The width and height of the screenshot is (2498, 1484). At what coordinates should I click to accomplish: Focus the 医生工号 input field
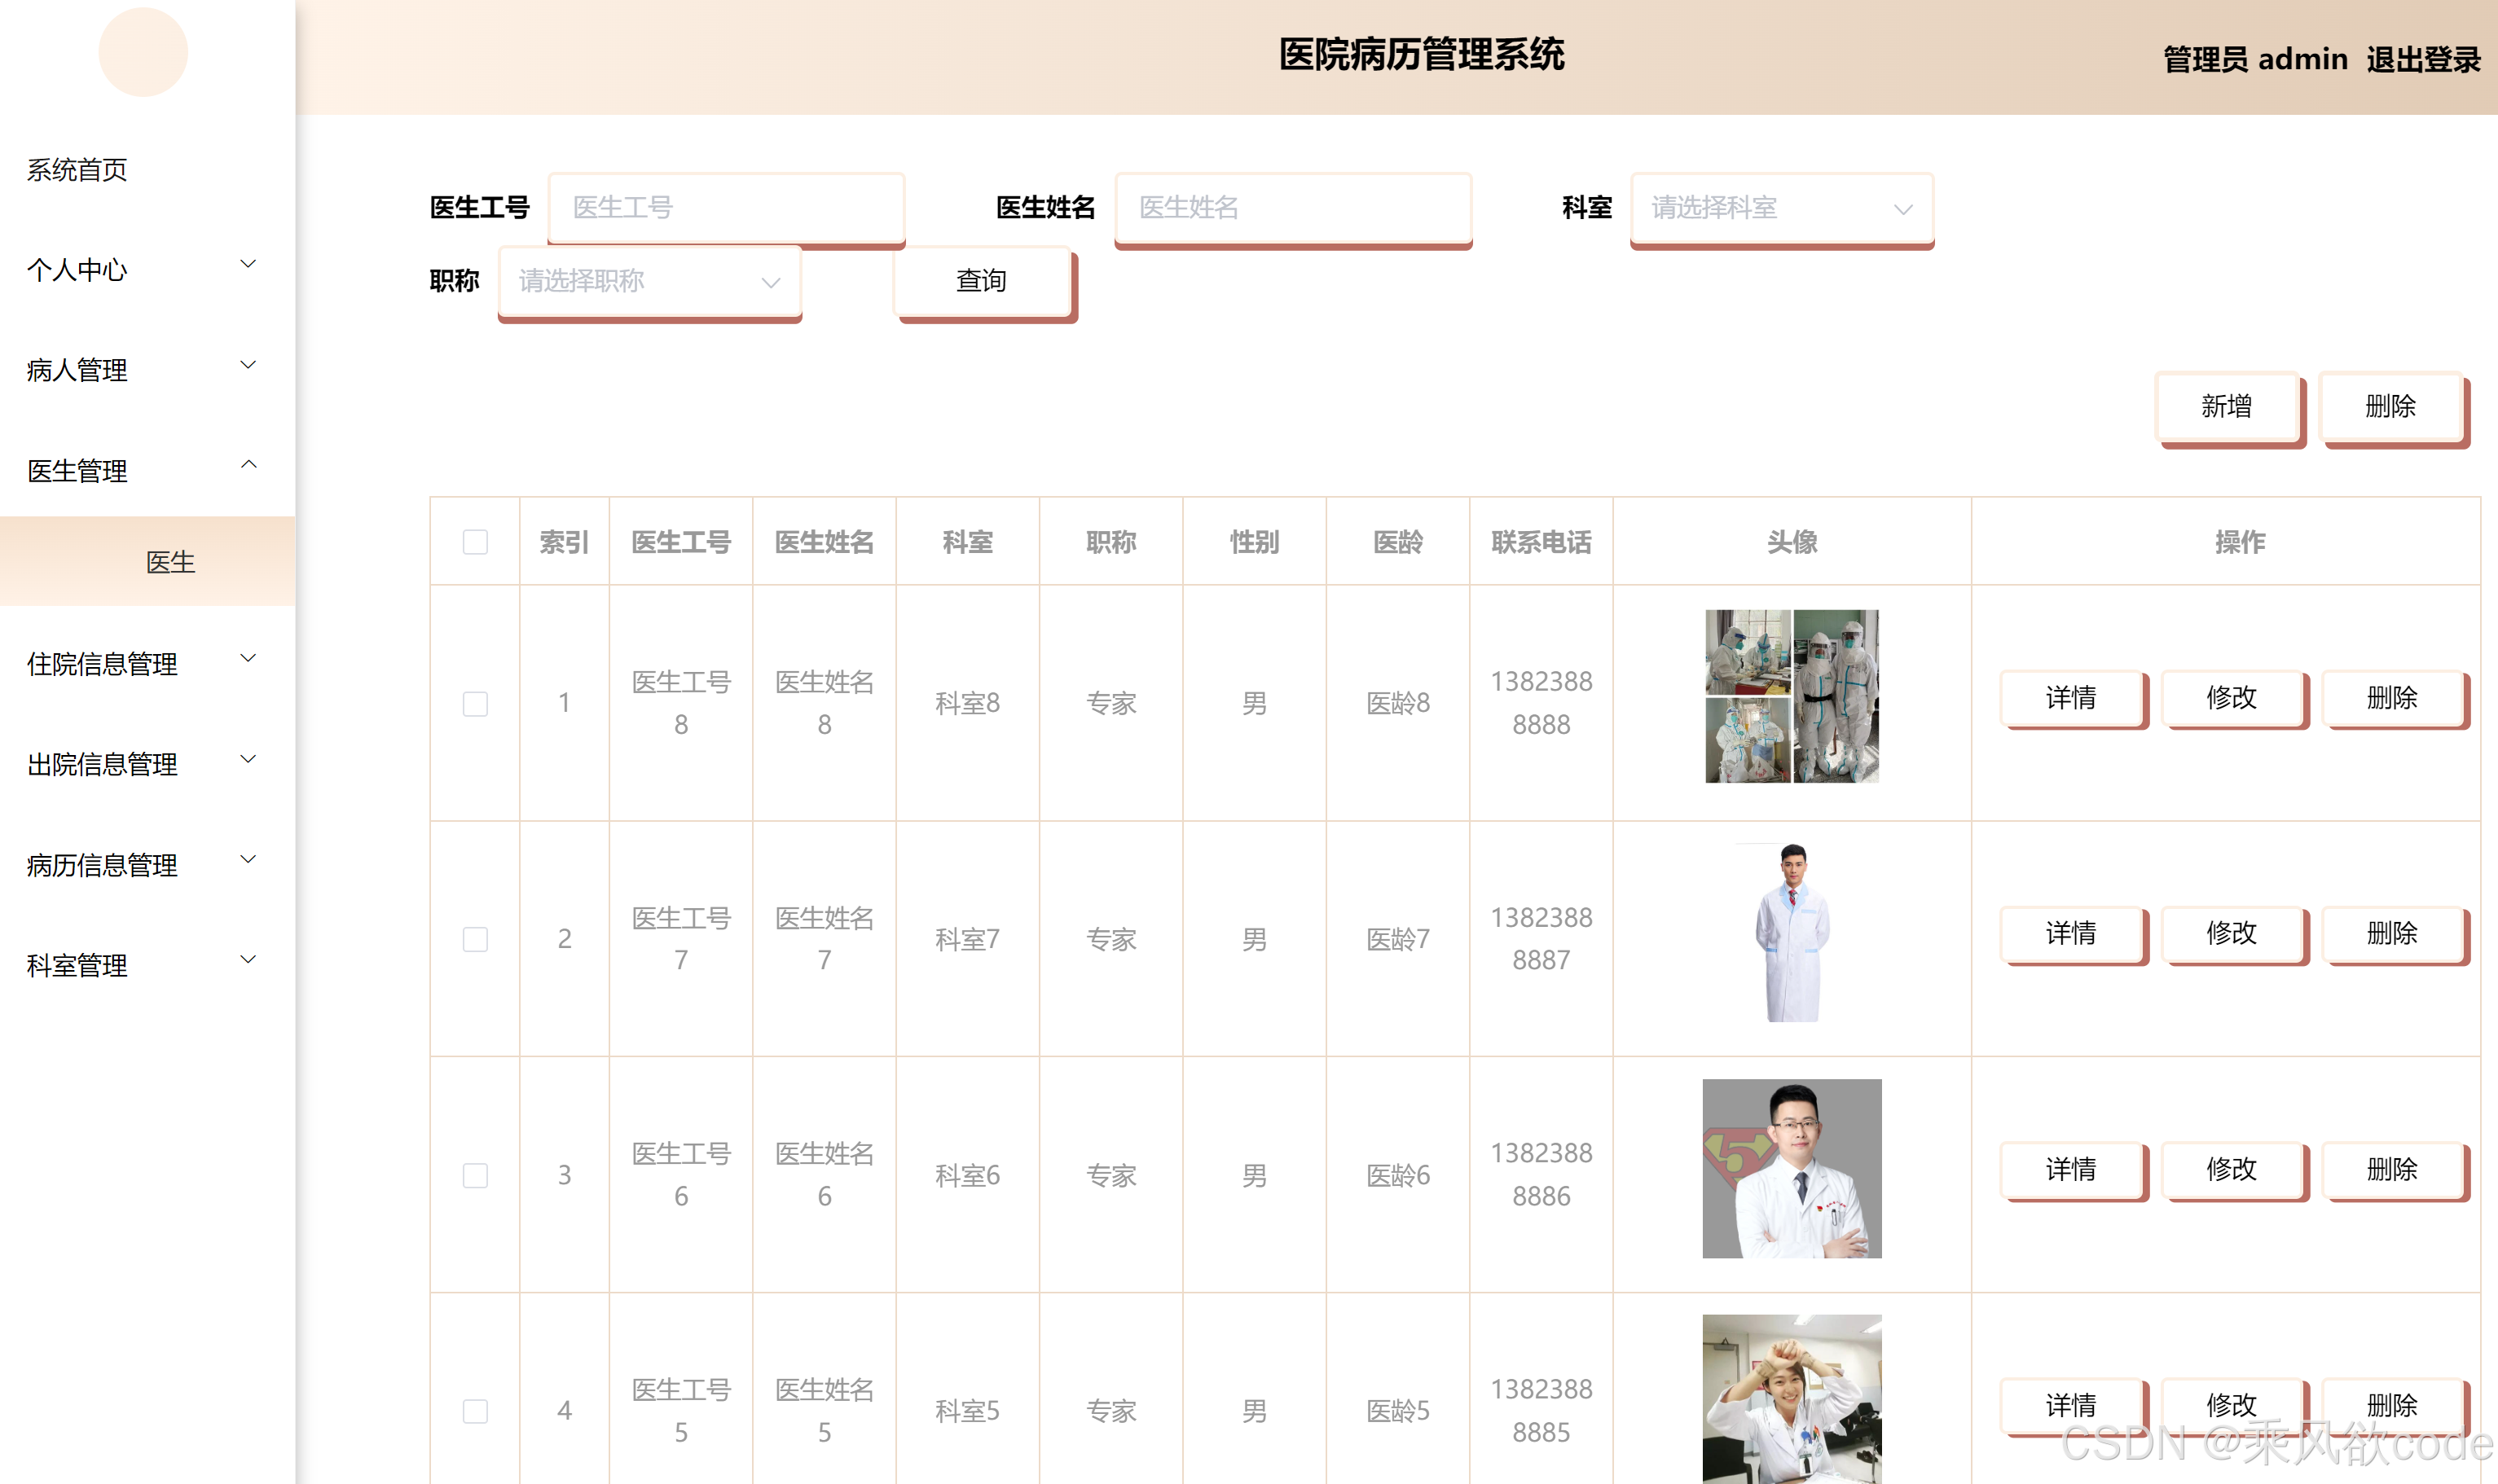click(x=726, y=208)
